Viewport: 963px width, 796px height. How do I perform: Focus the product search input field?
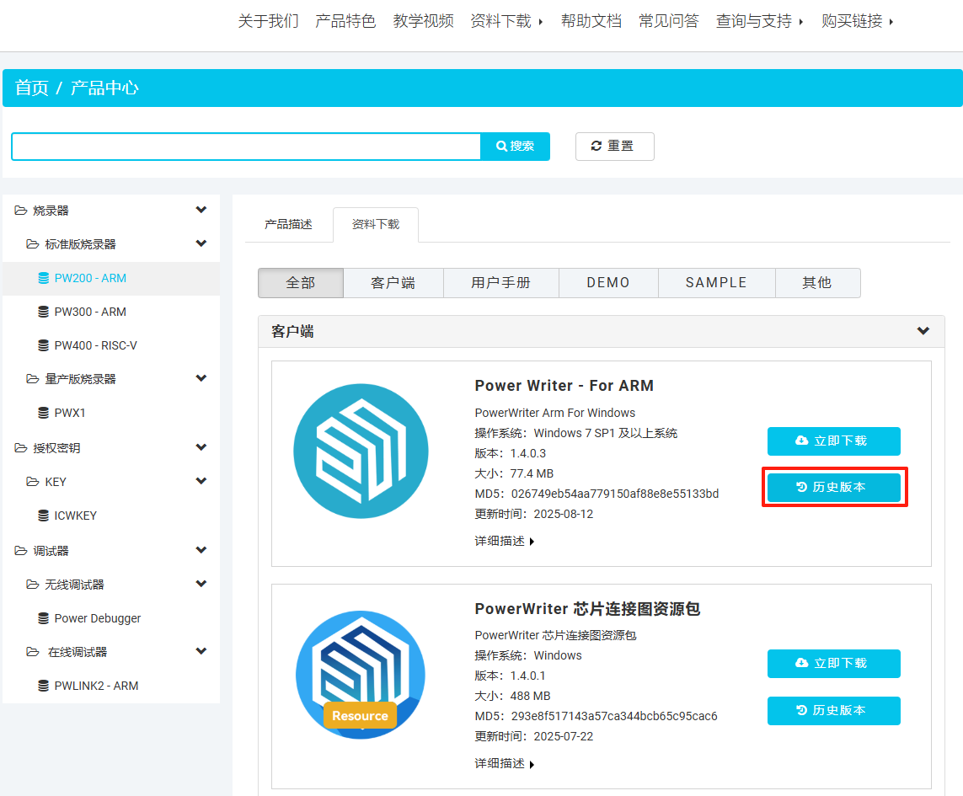[246, 147]
